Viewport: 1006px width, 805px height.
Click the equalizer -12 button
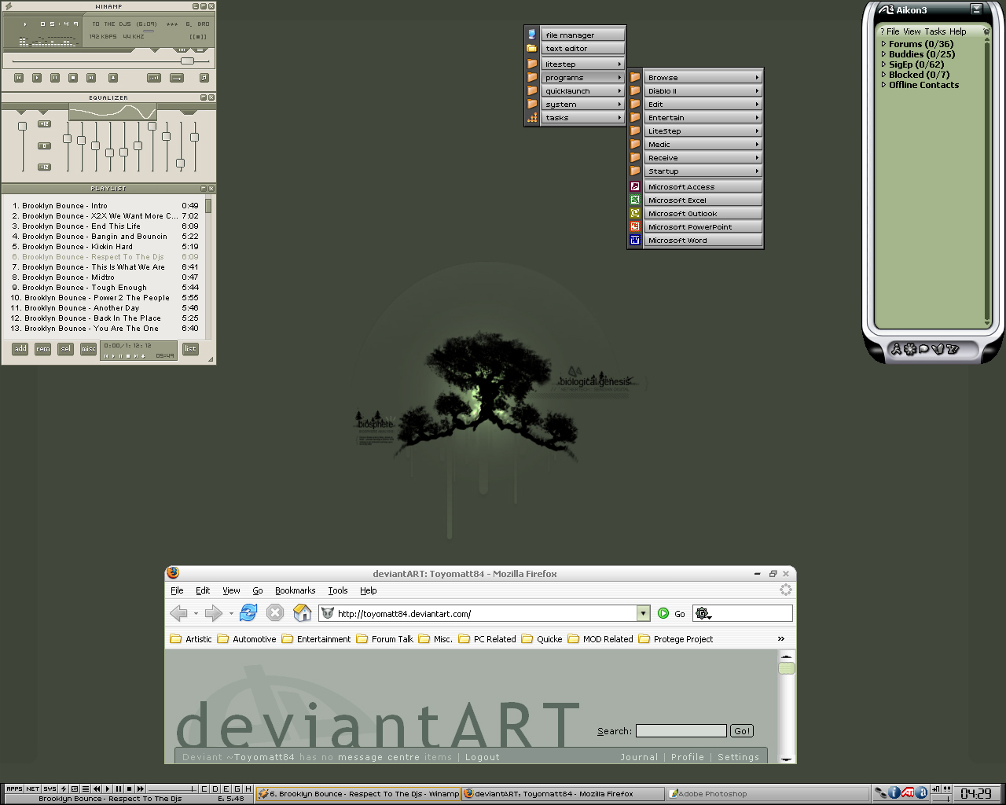(44, 167)
